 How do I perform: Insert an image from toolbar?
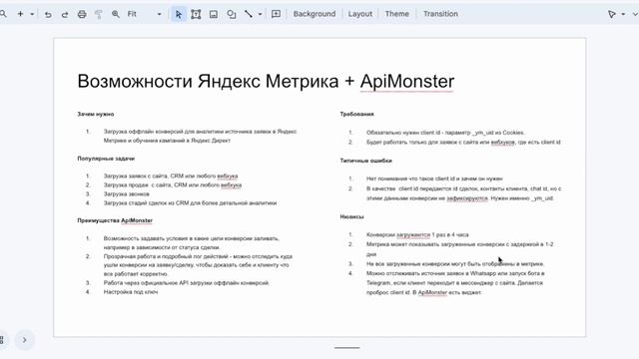(x=213, y=14)
